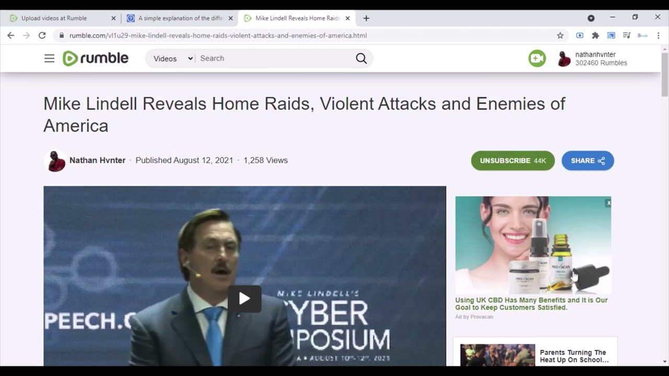Close the simple explanation tab
669x376 pixels.
(x=230, y=18)
